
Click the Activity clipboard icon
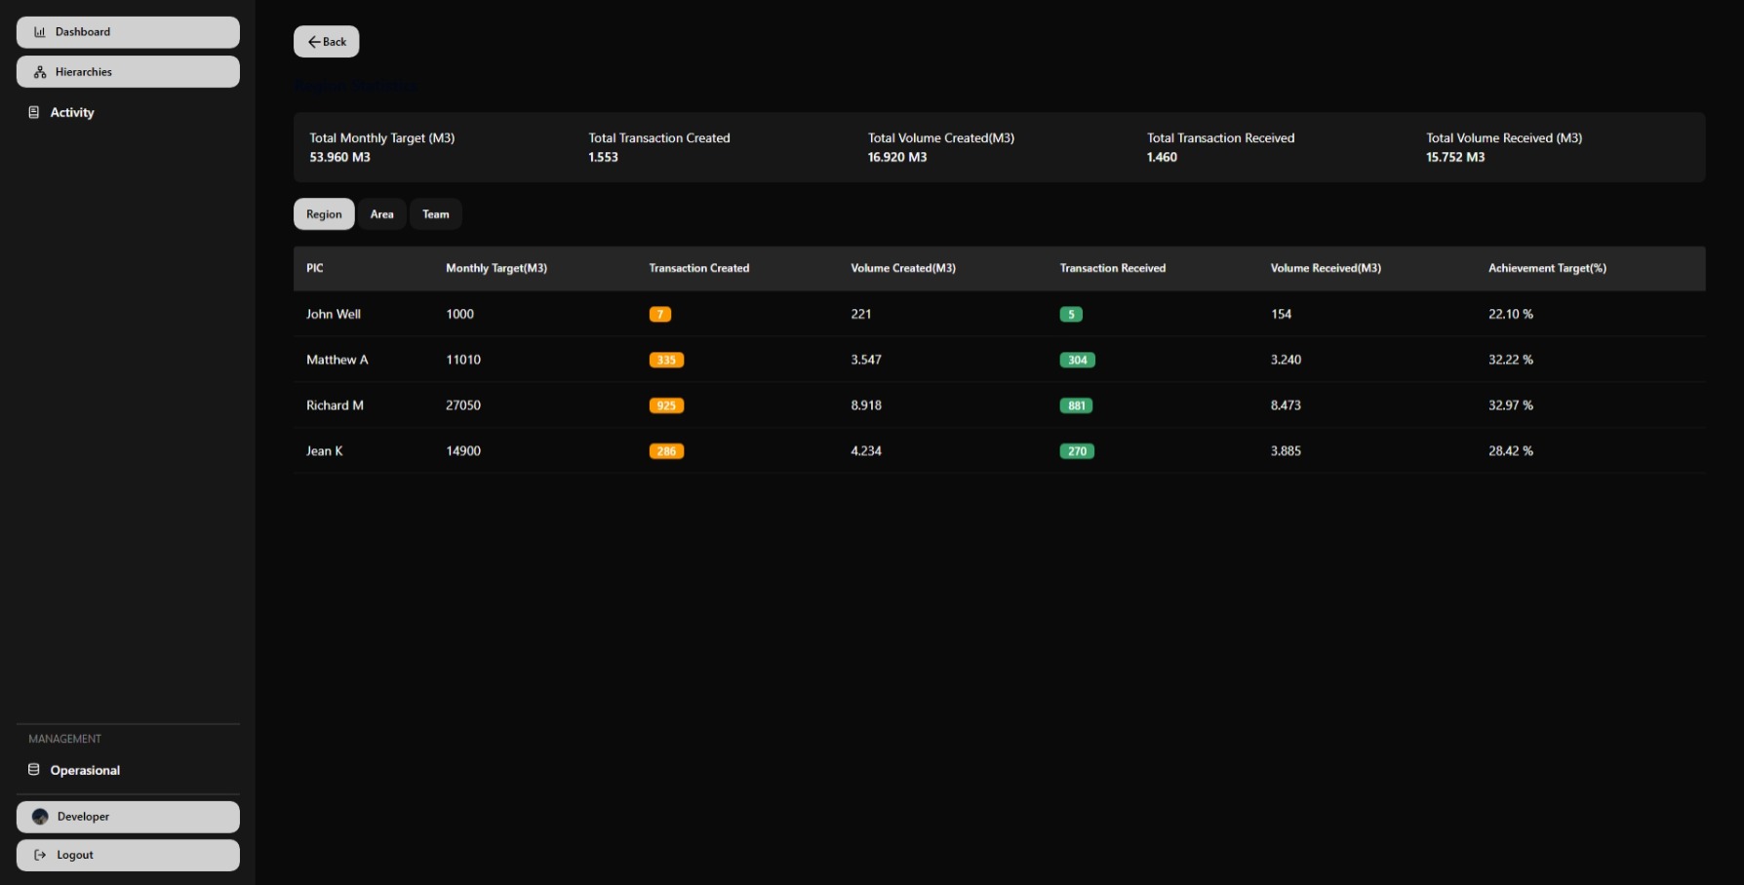coord(34,113)
